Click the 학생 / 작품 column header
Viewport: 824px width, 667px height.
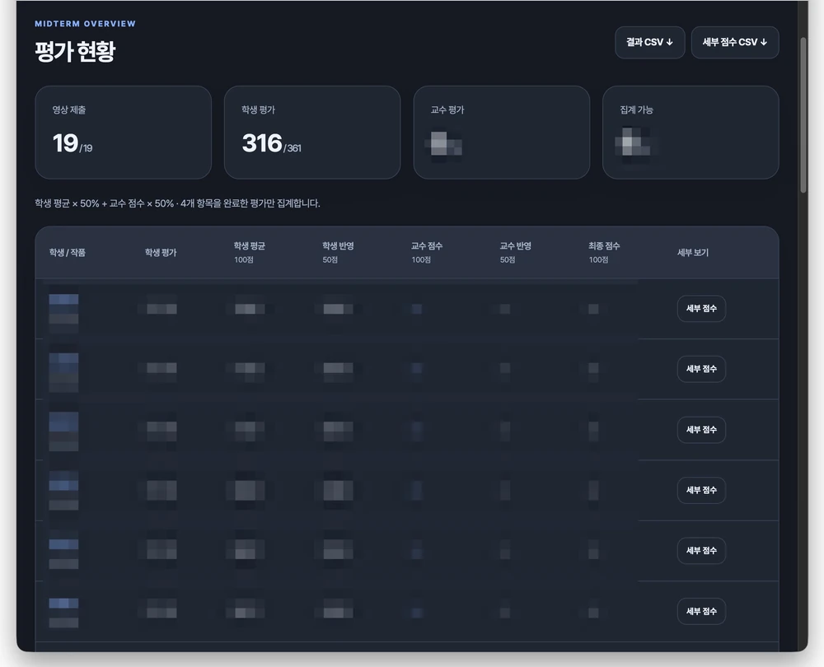click(68, 253)
